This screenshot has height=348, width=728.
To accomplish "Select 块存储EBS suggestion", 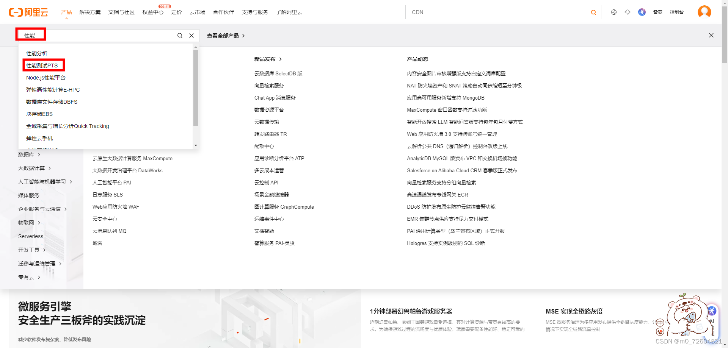I will [39, 114].
